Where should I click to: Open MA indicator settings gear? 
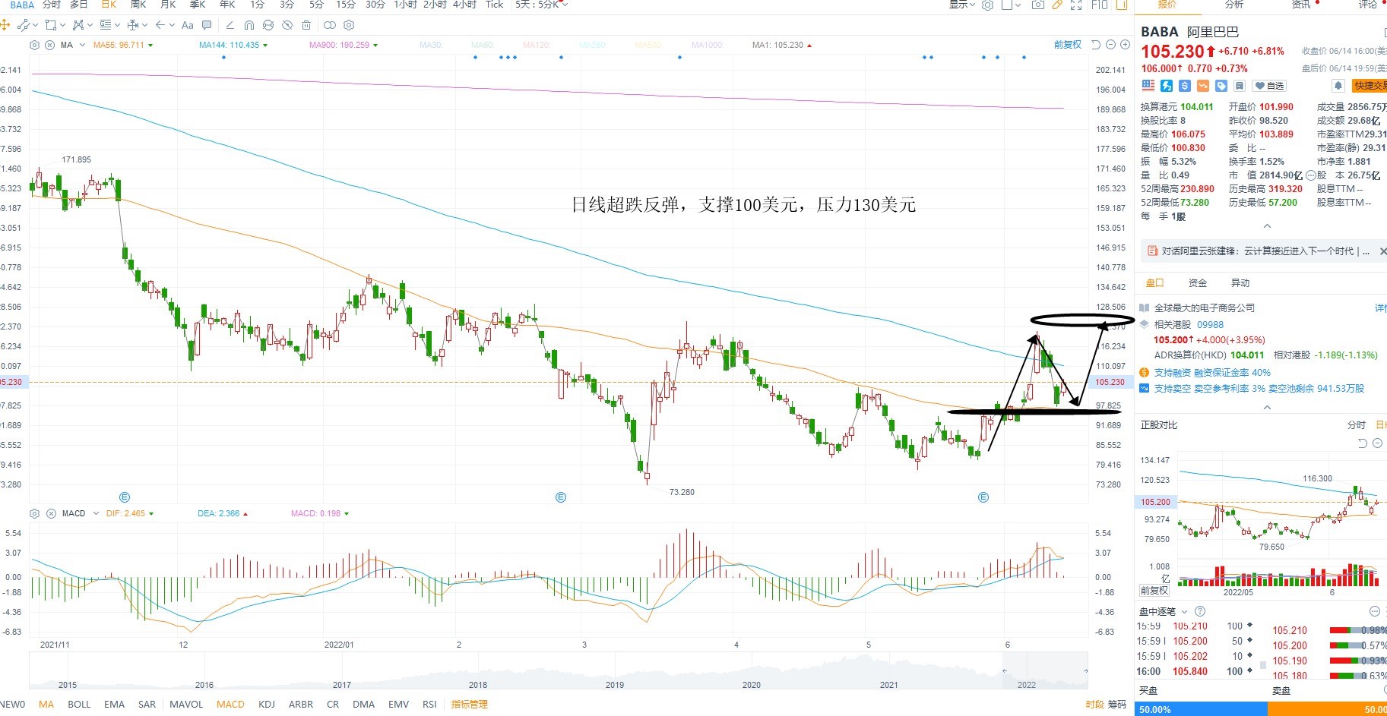pos(34,45)
